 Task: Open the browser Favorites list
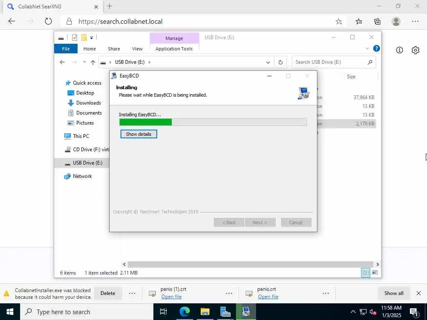[x=359, y=22]
